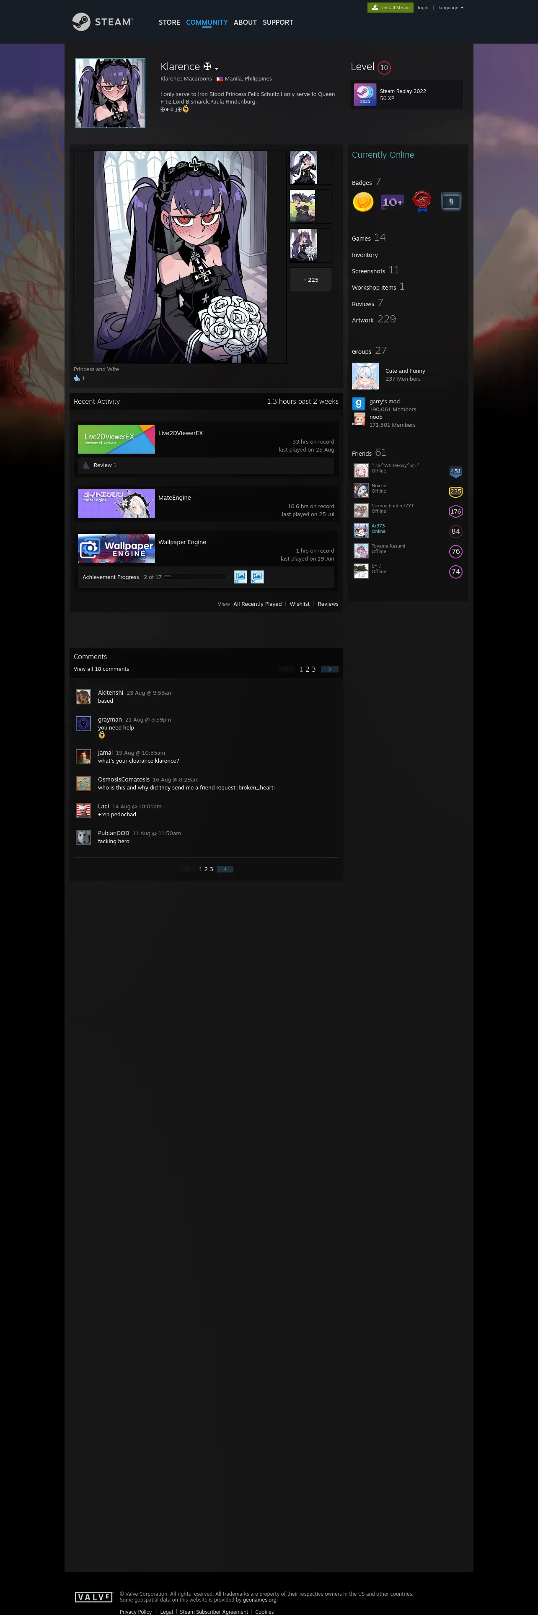Image resolution: width=538 pixels, height=1615 pixels.
Task: Open the language dropdown menu
Action: 451,8
